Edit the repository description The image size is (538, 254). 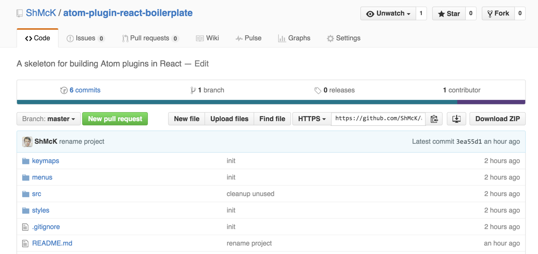coord(201,64)
